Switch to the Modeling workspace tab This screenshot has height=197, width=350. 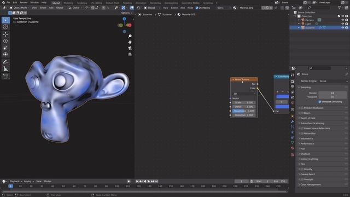[68, 3]
